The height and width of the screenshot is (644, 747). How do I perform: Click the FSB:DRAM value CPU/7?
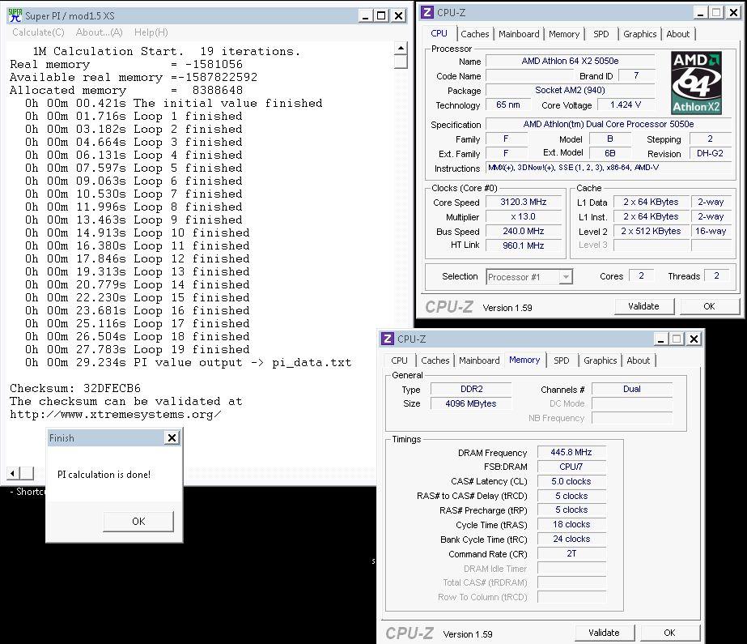(571, 467)
